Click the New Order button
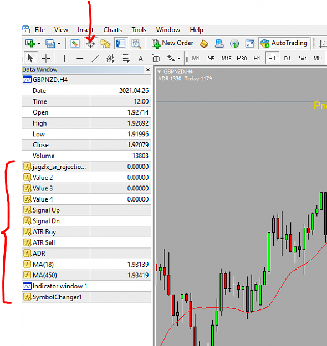Image resolution: width=327 pixels, height=346 pixels. click(172, 43)
